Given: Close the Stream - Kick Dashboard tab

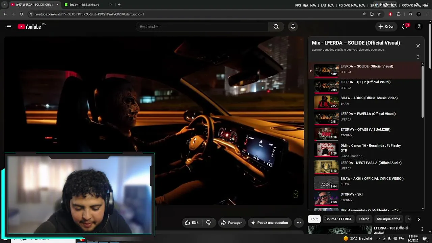Looking at the screenshot, I should pyautogui.click(x=111, y=5).
